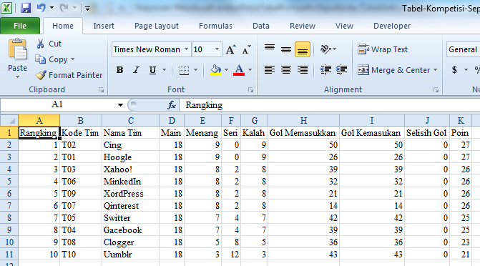Switch to the Data tab
Viewport: 480px width, 266px height.
click(x=261, y=26)
